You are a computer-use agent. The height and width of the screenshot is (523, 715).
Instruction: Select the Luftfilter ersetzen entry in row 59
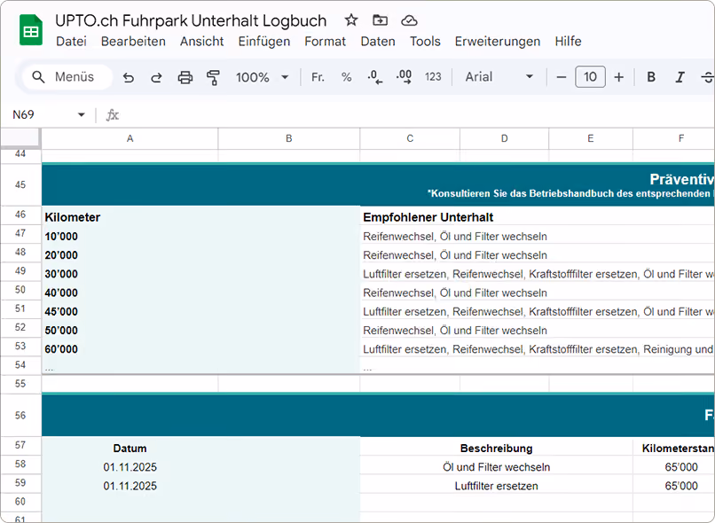496,486
